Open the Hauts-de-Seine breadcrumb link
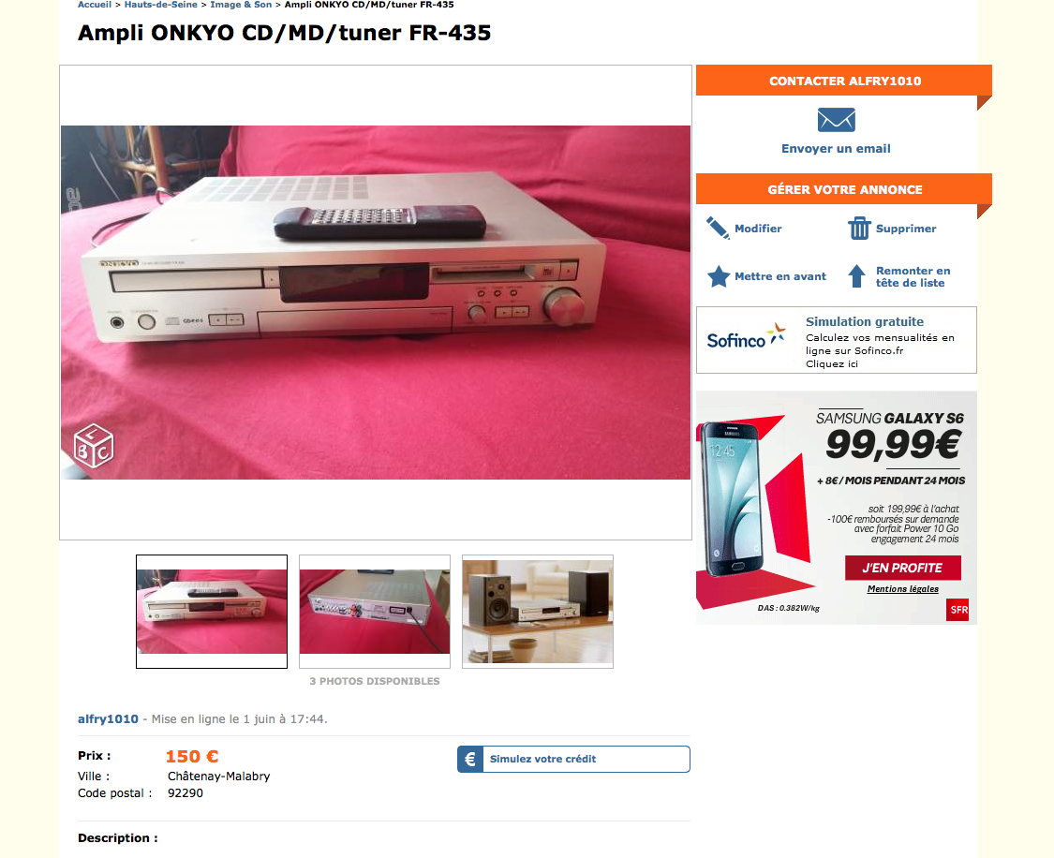1054x858 pixels. click(x=160, y=5)
